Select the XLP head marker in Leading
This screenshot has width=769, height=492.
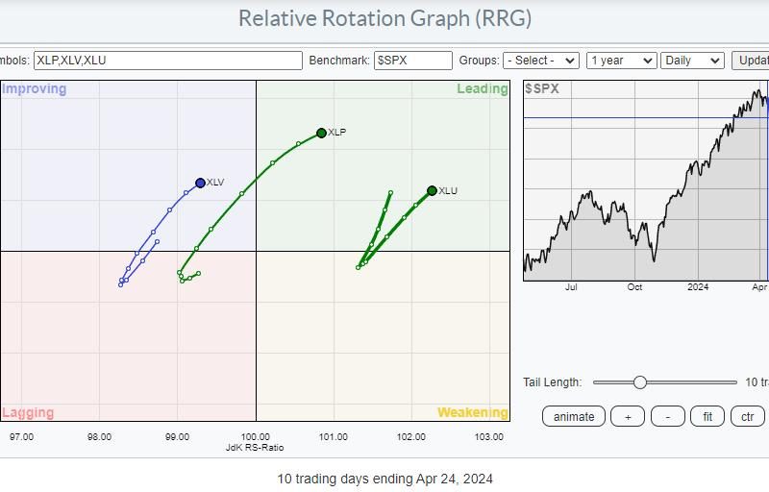[x=321, y=133]
